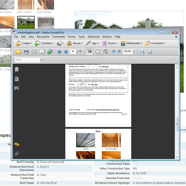Open the Comments panel icon in sidebar
Image resolution: width=186 pixels, height=186 pixels.
tap(17, 144)
